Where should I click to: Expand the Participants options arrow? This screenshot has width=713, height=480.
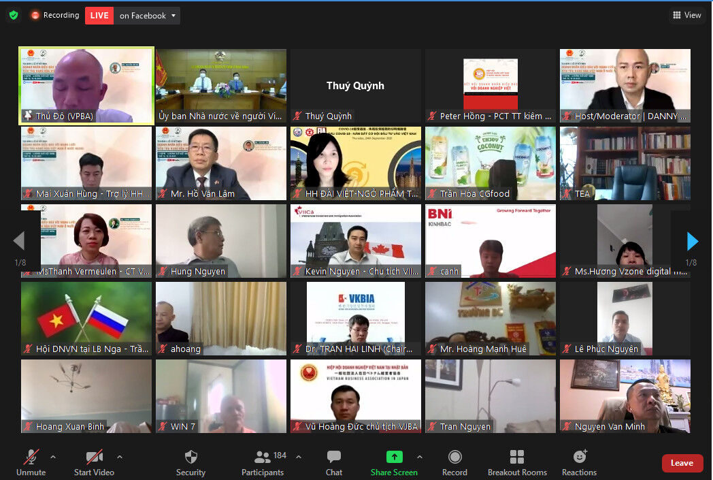298,457
